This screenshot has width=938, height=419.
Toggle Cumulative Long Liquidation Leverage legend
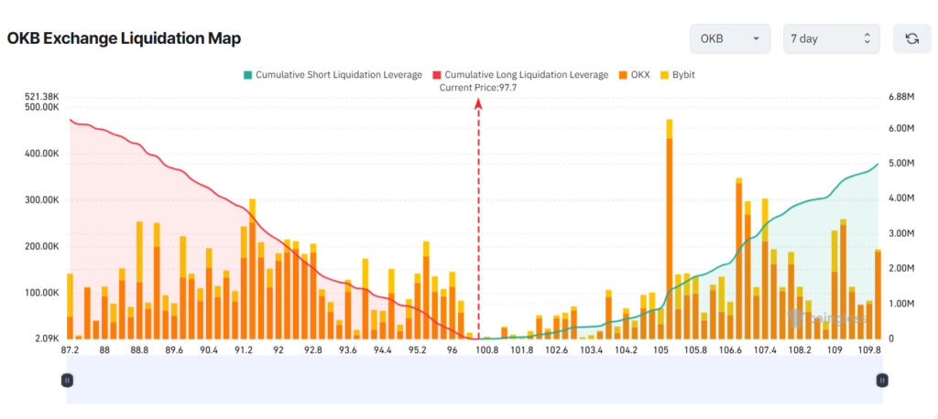(520, 75)
